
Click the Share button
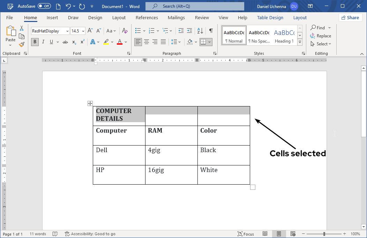(x=350, y=18)
